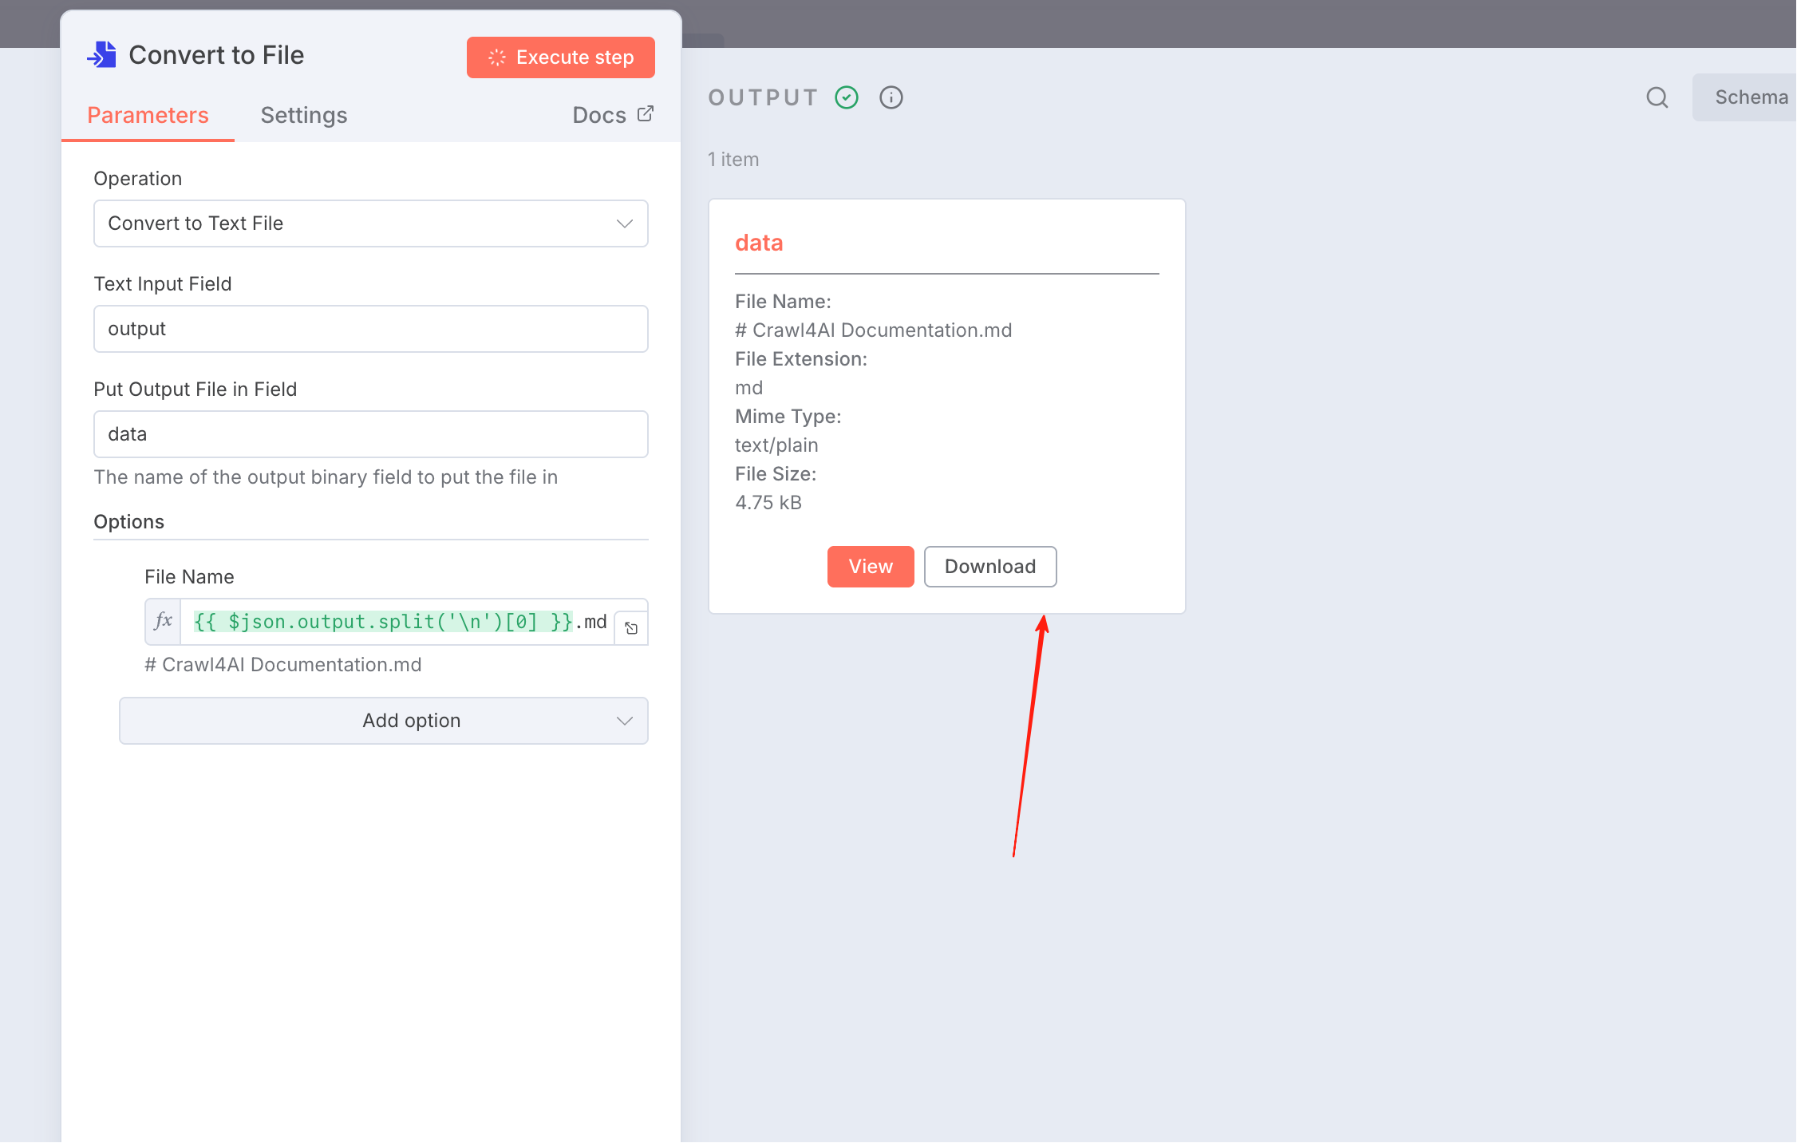Open the Operation dropdown
This screenshot has height=1143, width=1797.
tap(370, 223)
